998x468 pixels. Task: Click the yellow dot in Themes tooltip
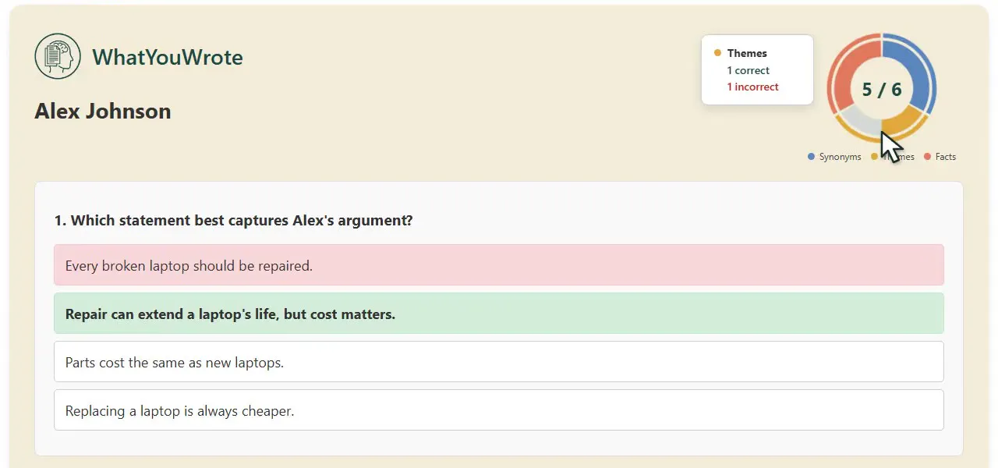[717, 53]
